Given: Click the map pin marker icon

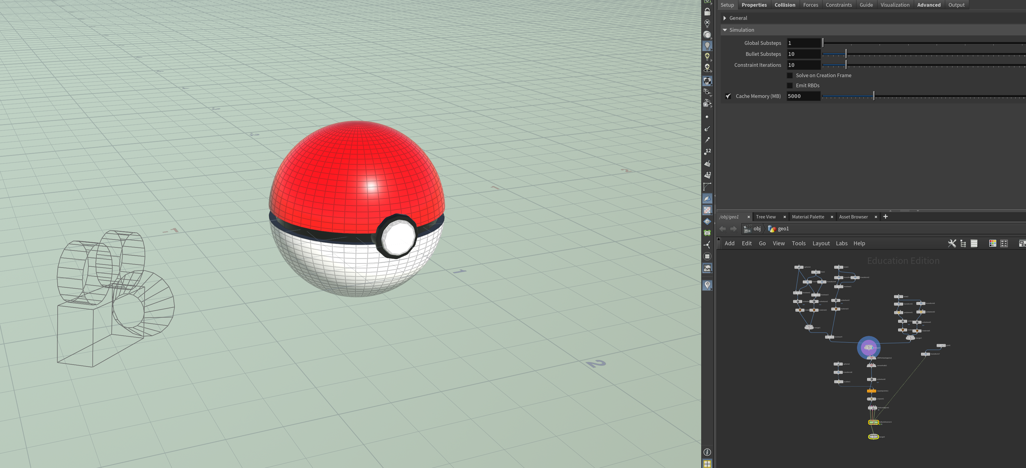Looking at the screenshot, I should 707,285.
